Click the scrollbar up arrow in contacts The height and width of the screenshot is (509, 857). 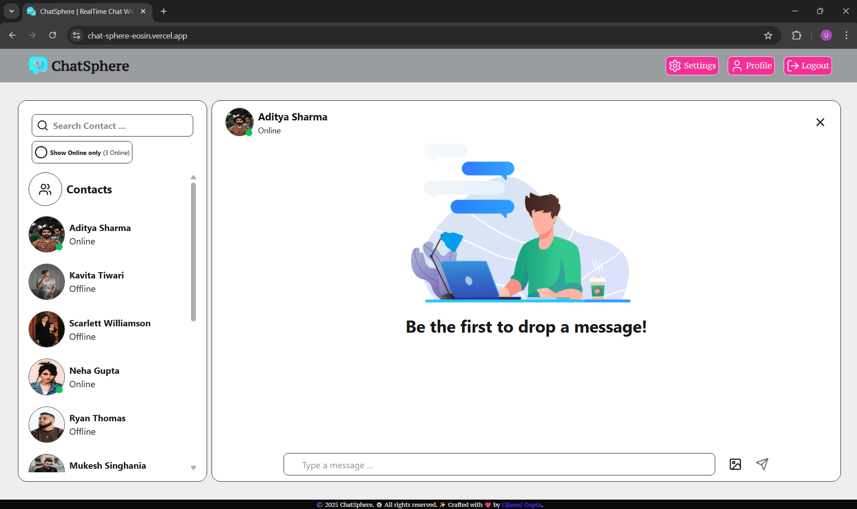coord(193,177)
